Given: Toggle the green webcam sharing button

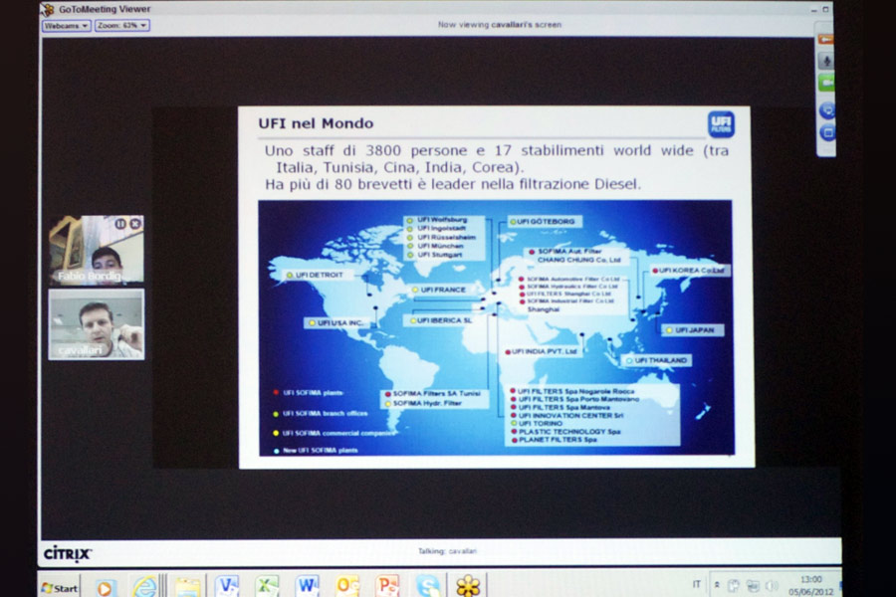Looking at the screenshot, I should click(826, 84).
